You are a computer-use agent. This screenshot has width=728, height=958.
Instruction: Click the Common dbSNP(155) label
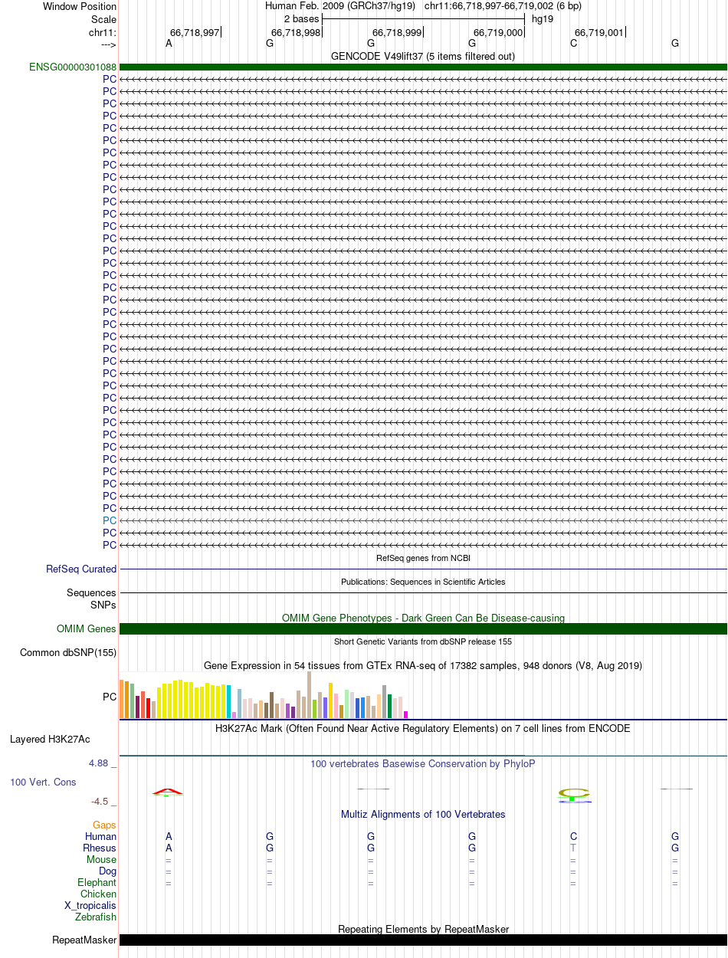(67, 652)
